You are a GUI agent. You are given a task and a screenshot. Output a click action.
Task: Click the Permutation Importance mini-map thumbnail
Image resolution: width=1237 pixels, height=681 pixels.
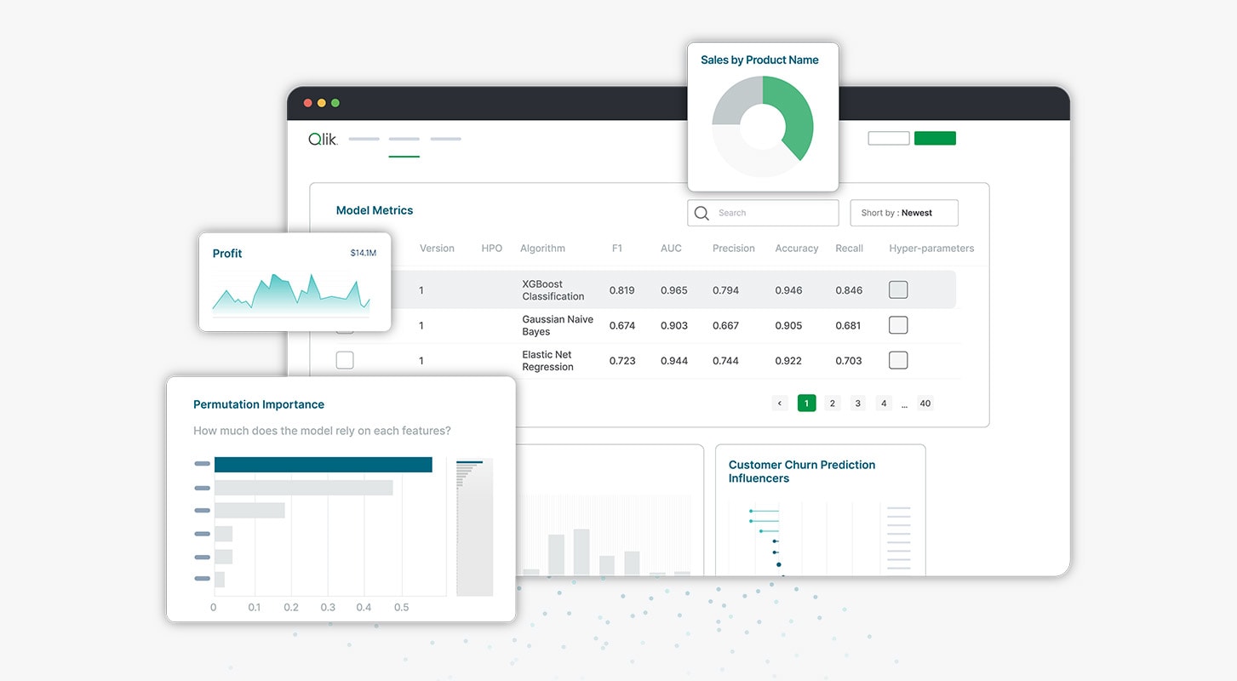(474, 526)
